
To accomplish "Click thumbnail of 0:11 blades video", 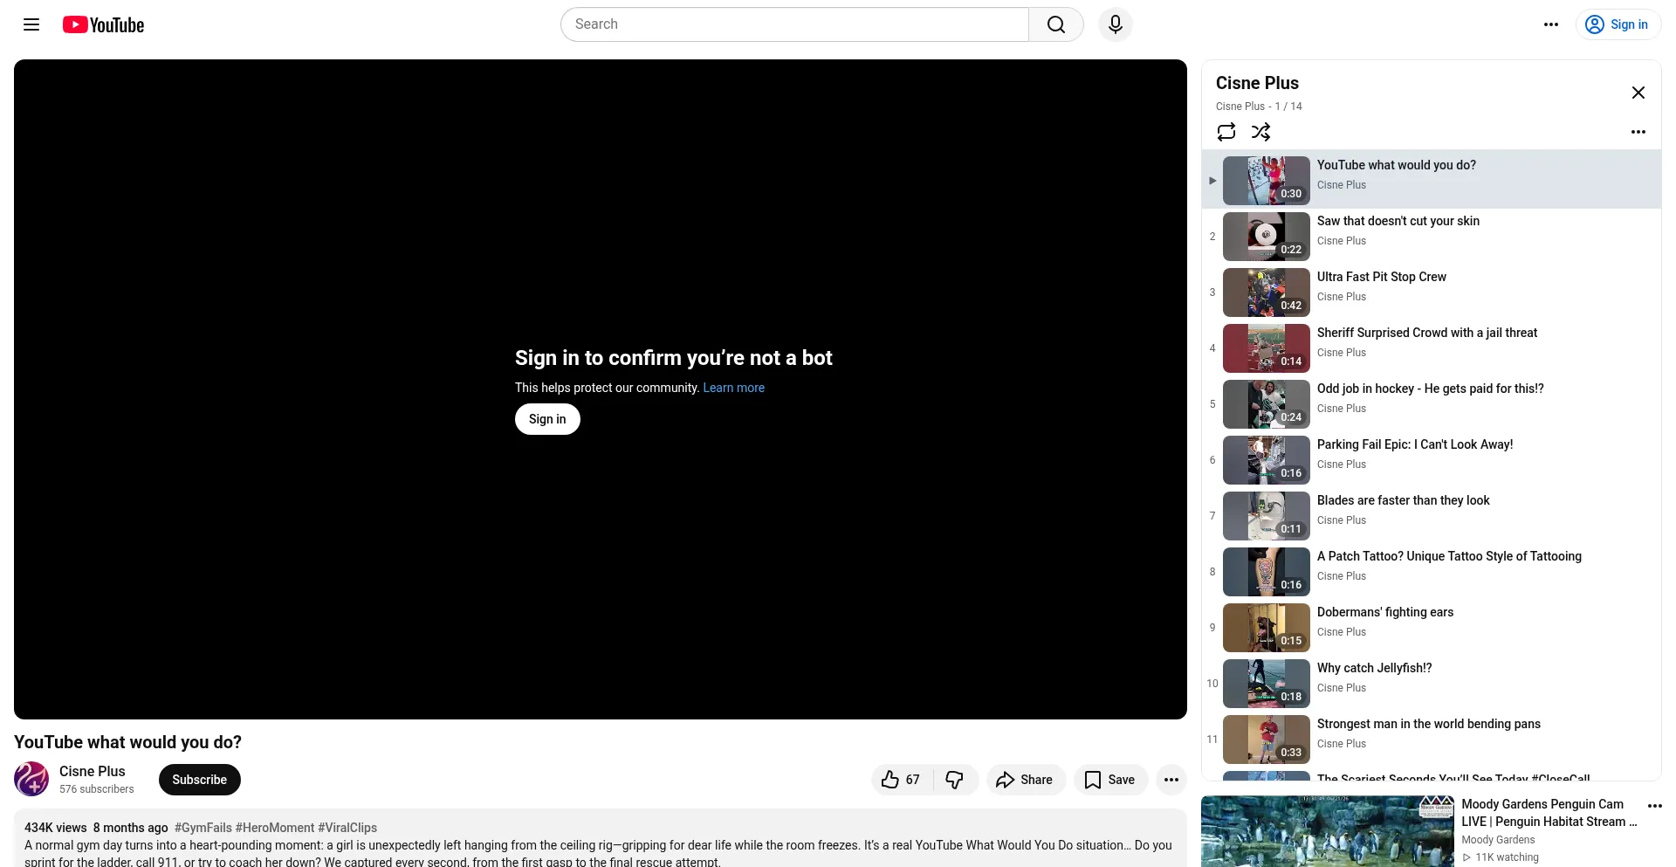I will [x=1266, y=516].
